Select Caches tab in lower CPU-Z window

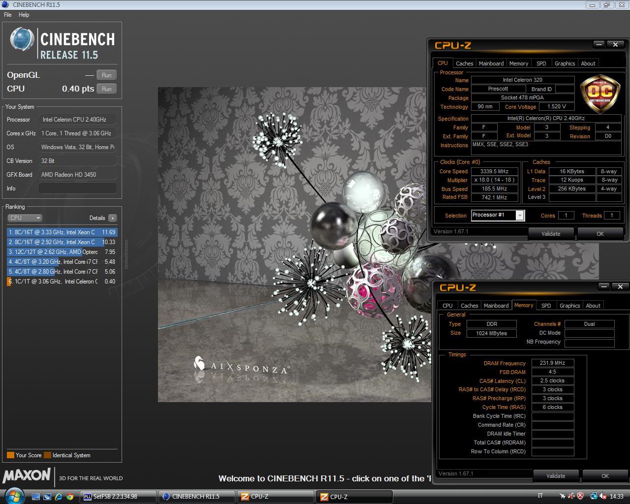click(x=469, y=306)
